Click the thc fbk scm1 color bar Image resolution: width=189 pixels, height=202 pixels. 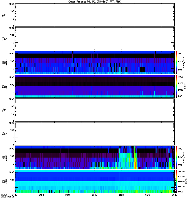click(176, 181)
